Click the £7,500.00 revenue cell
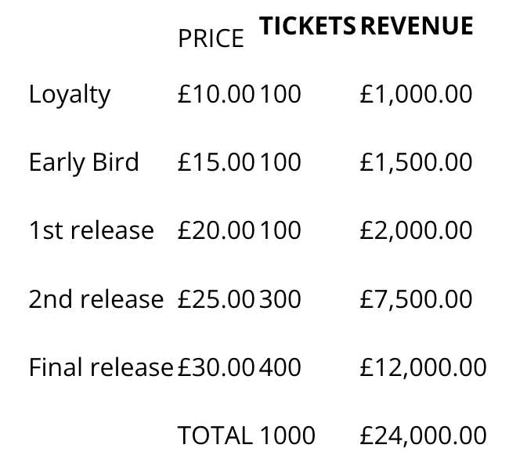The width and height of the screenshot is (509, 470). coord(416,298)
